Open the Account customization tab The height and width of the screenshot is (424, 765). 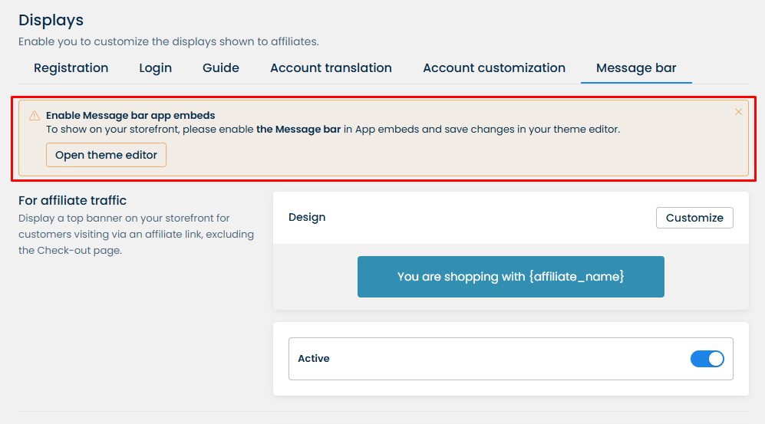tap(494, 68)
